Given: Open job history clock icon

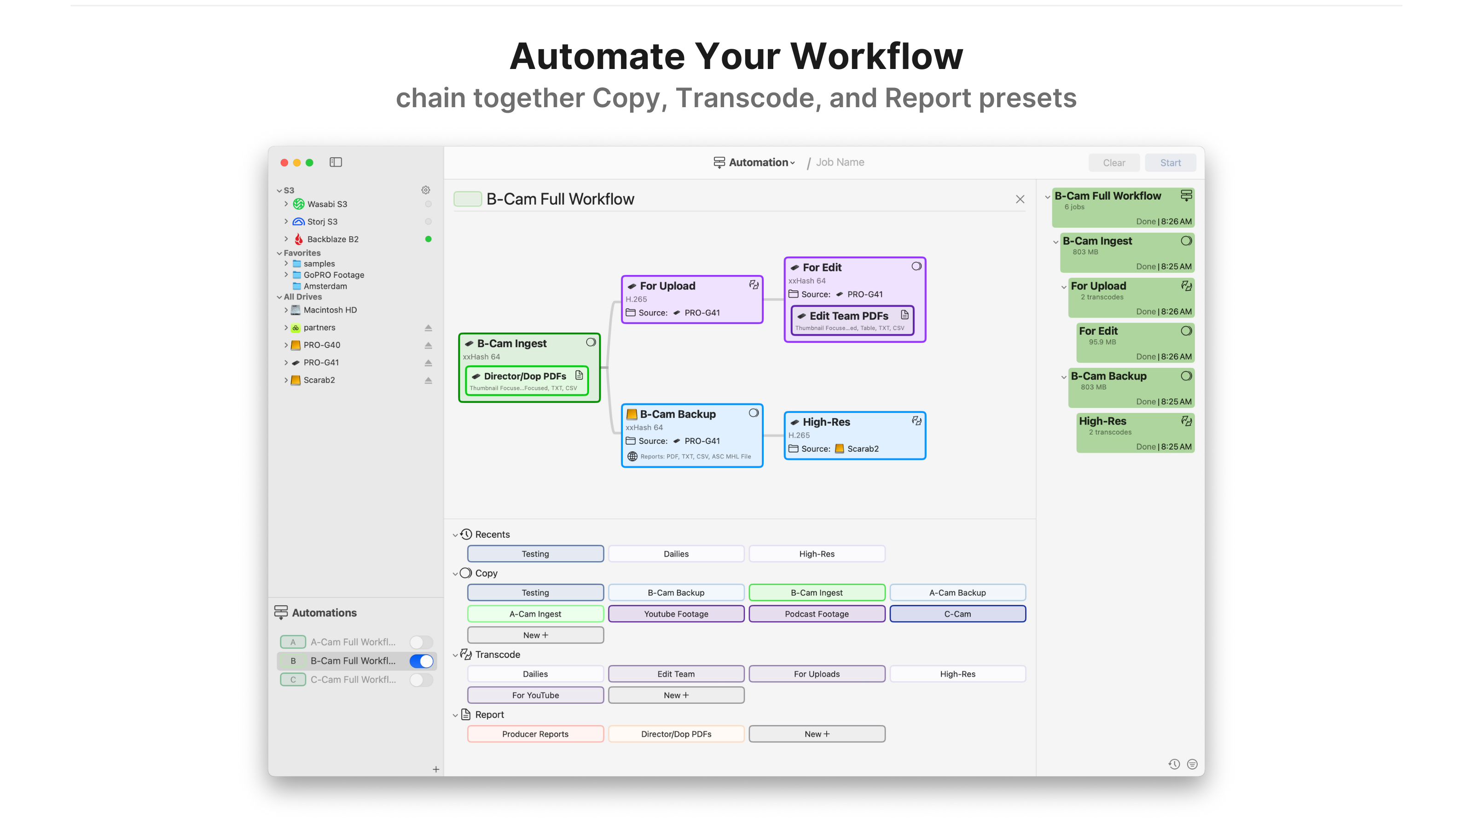Looking at the screenshot, I should tap(1174, 764).
